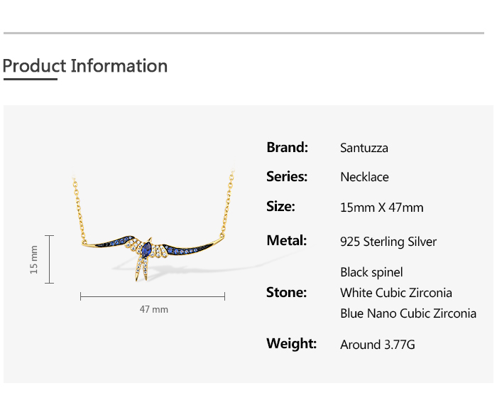Screen dimensions: 497x420
Task: Click the 925 Sterling Silver text
Action: click(388, 242)
